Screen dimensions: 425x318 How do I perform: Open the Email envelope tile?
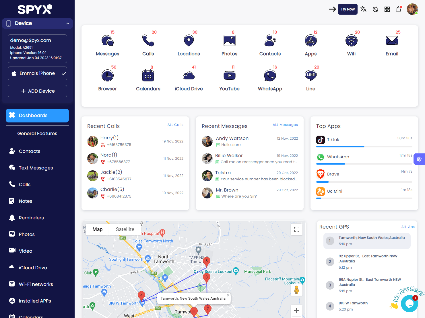point(392,41)
